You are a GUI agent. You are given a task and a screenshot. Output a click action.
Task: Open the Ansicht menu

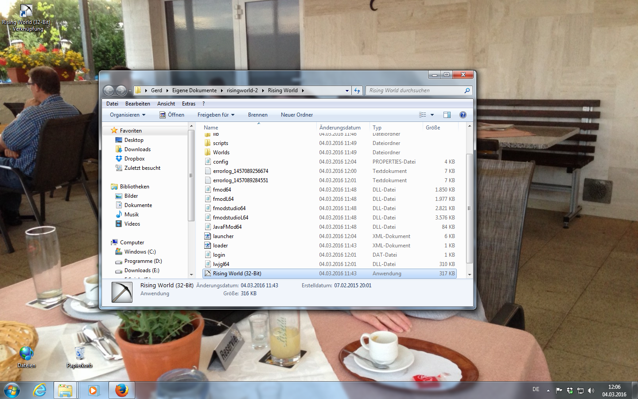click(166, 104)
